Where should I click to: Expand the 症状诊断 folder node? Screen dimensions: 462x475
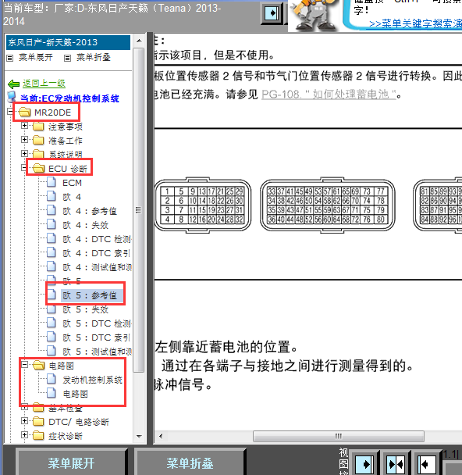point(24,434)
